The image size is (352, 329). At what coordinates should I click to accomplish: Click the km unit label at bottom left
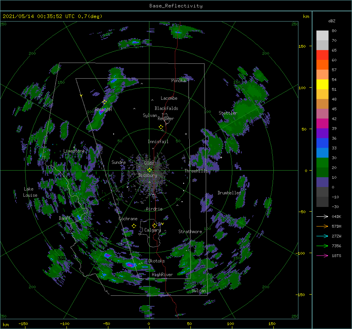click(5, 325)
